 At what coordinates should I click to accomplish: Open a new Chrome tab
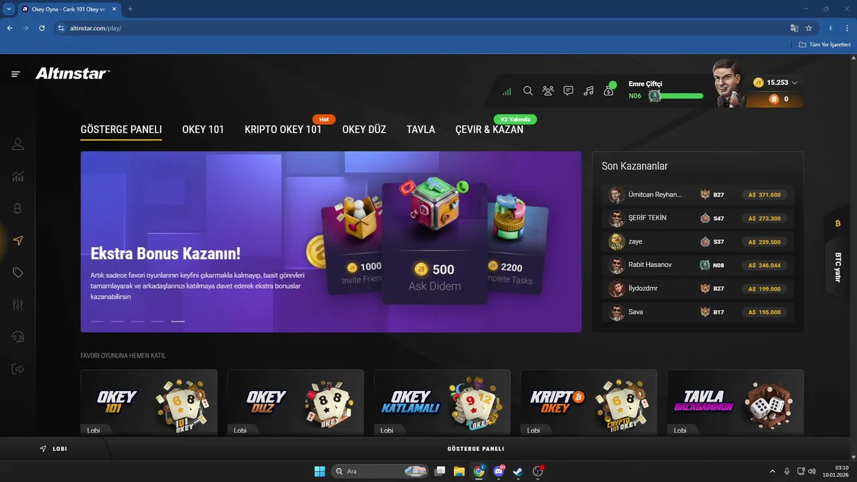coord(130,9)
